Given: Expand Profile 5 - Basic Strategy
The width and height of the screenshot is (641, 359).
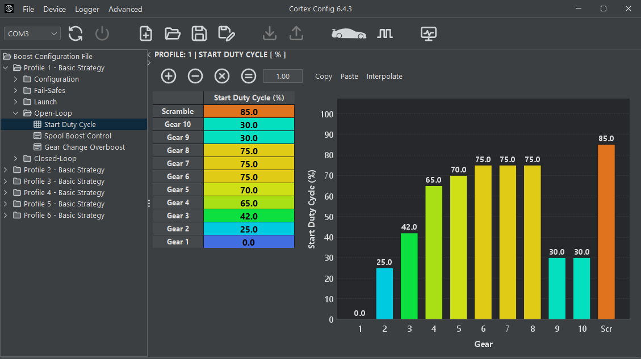Looking at the screenshot, I should click(x=6, y=204).
